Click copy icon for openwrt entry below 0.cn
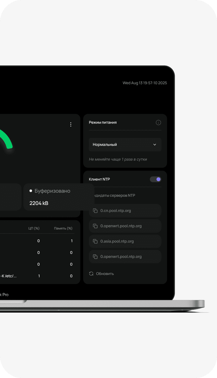The height and width of the screenshot is (378, 217). click(x=95, y=226)
